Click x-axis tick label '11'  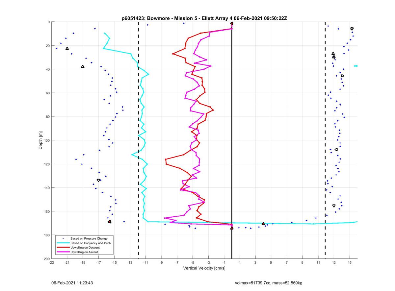tap(318, 262)
